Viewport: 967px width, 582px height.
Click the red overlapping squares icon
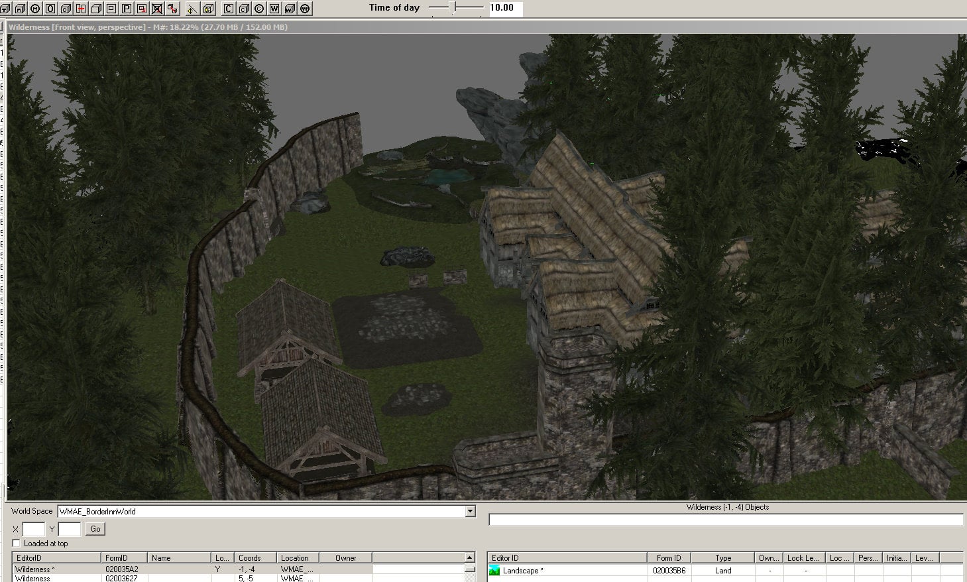pos(141,9)
